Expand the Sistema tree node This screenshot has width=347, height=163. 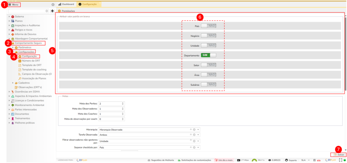click(x=9, y=17)
